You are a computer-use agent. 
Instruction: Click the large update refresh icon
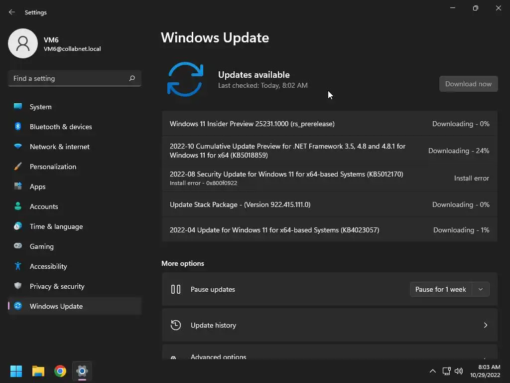(185, 79)
